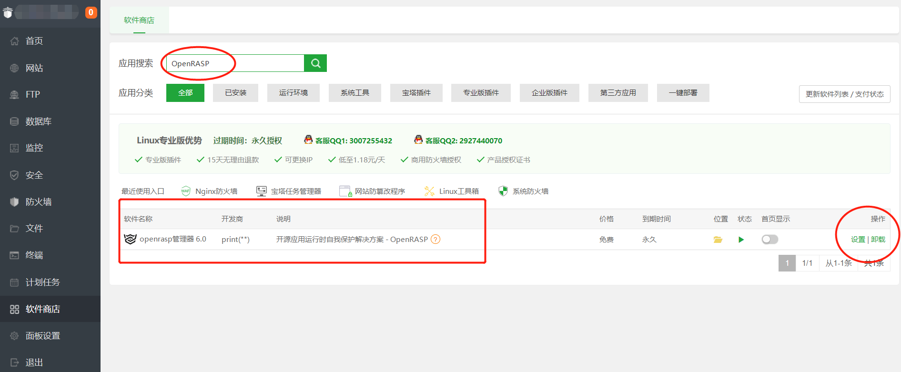Click the 防火墙 firewall icon in sidebar
This screenshot has width=901, height=372.
click(14, 201)
